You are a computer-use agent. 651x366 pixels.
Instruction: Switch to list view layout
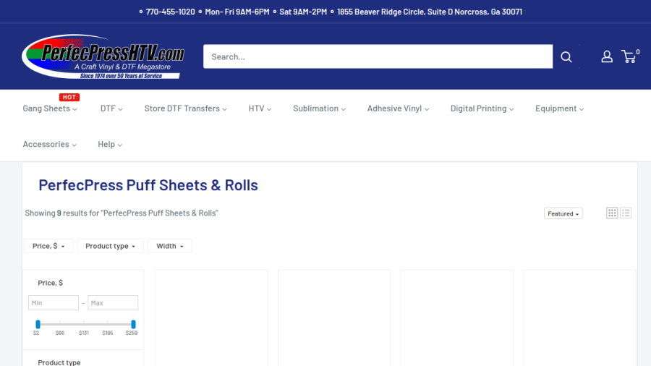tap(626, 213)
